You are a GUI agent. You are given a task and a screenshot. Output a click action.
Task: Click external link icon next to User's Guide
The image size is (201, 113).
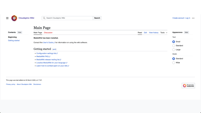click(x=54, y=43)
